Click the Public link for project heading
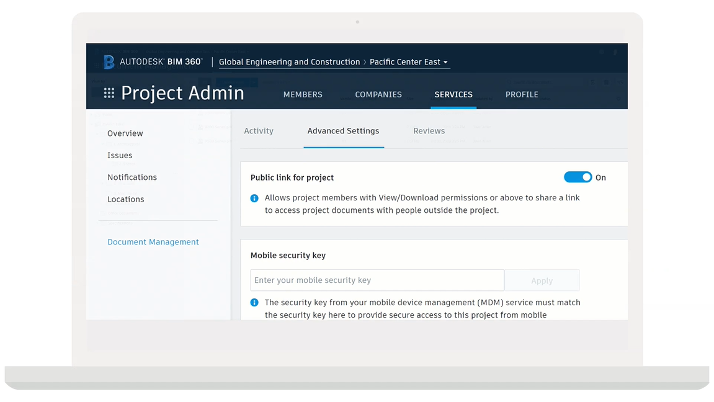714x402 pixels. (x=292, y=177)
